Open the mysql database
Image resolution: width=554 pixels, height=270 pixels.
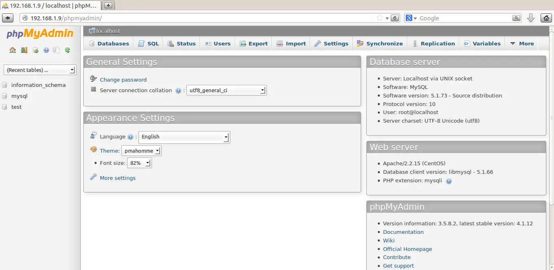[19, 96]
